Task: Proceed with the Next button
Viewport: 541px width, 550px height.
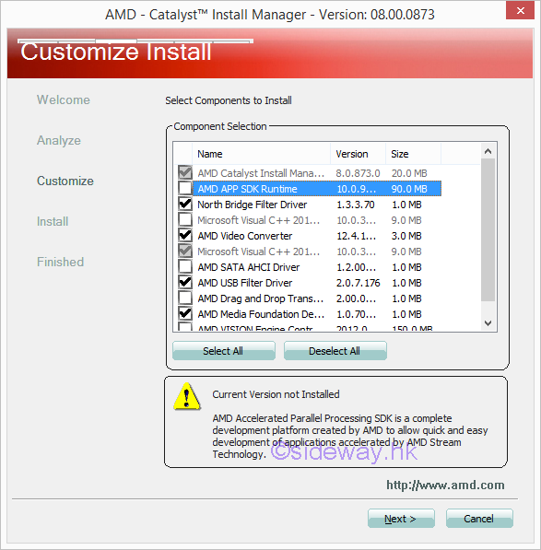Action: pyautogui.click(x=401, y=519)
